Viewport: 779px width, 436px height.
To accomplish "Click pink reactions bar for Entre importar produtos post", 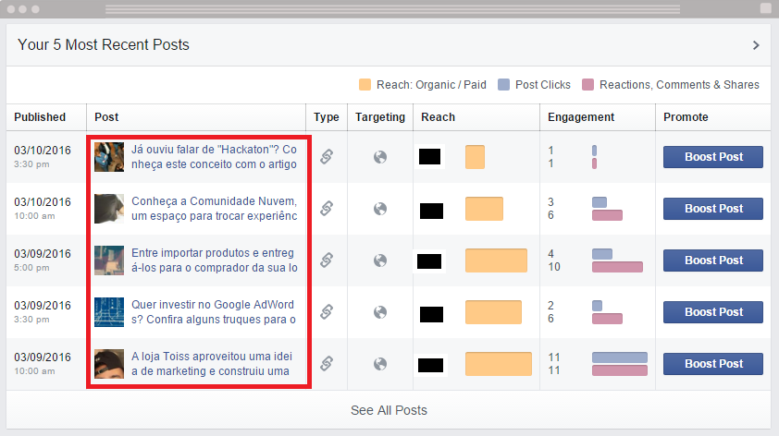I will [617, 267].
